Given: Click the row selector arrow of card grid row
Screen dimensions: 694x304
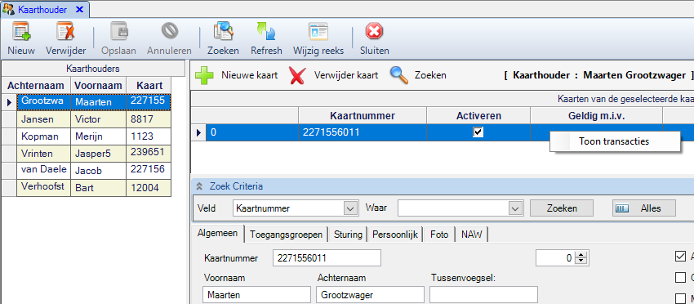Looking at the screenshot, I should tap(198, 132).
